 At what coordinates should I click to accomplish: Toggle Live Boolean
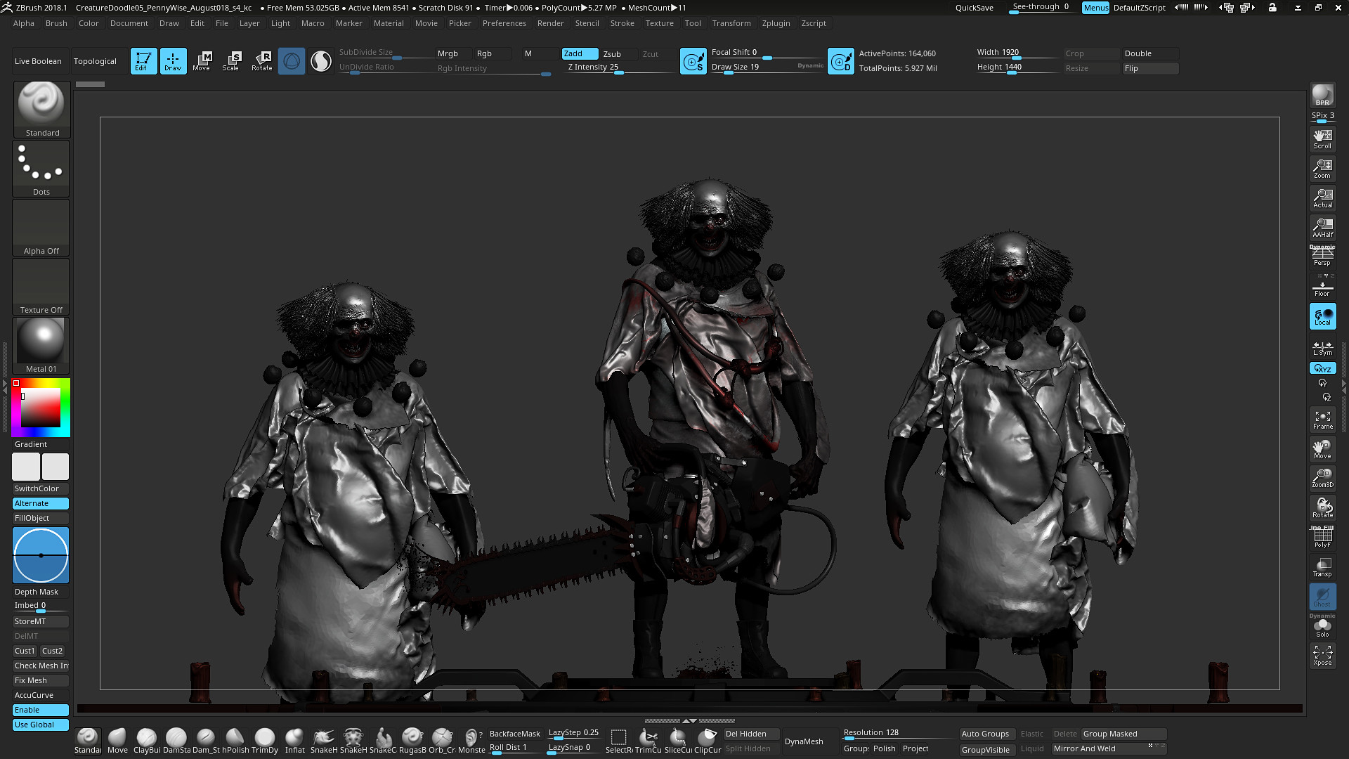pos(38,61)
